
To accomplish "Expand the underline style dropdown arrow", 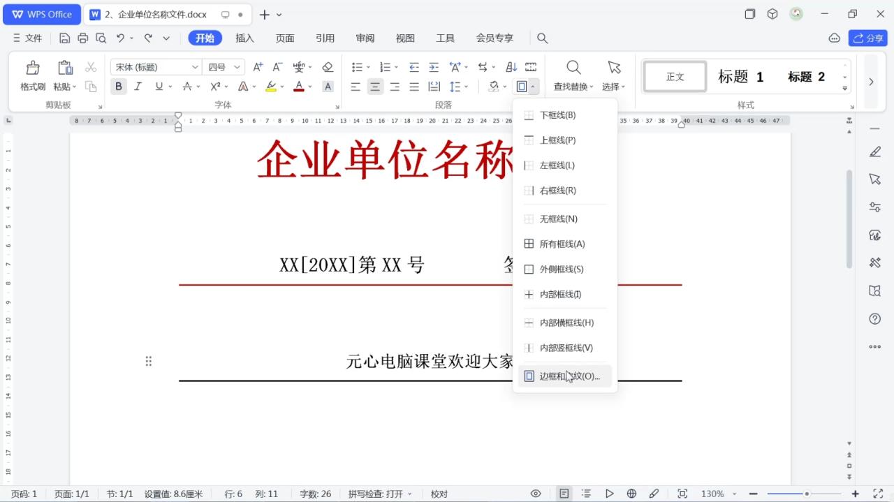I will 170,87.
